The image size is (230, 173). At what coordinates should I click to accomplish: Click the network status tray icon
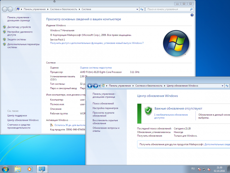pyautogui.click(x=204, y=169)
